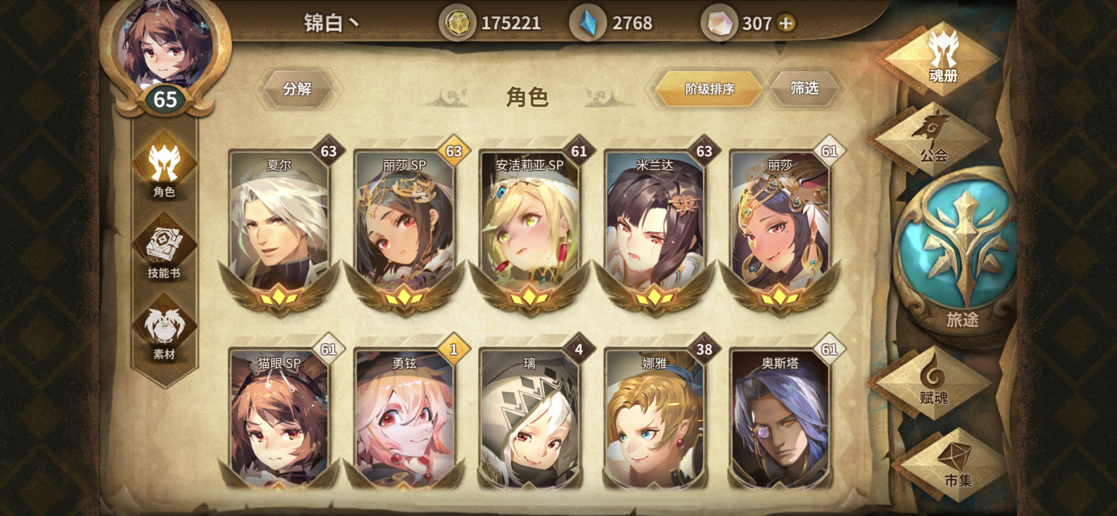Select the 安洁莉亚 SP character card

530,229
